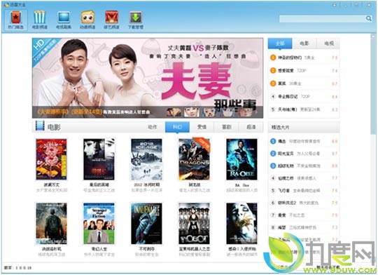Open fourth ranked entry 毒业生日记

point(304,96)
